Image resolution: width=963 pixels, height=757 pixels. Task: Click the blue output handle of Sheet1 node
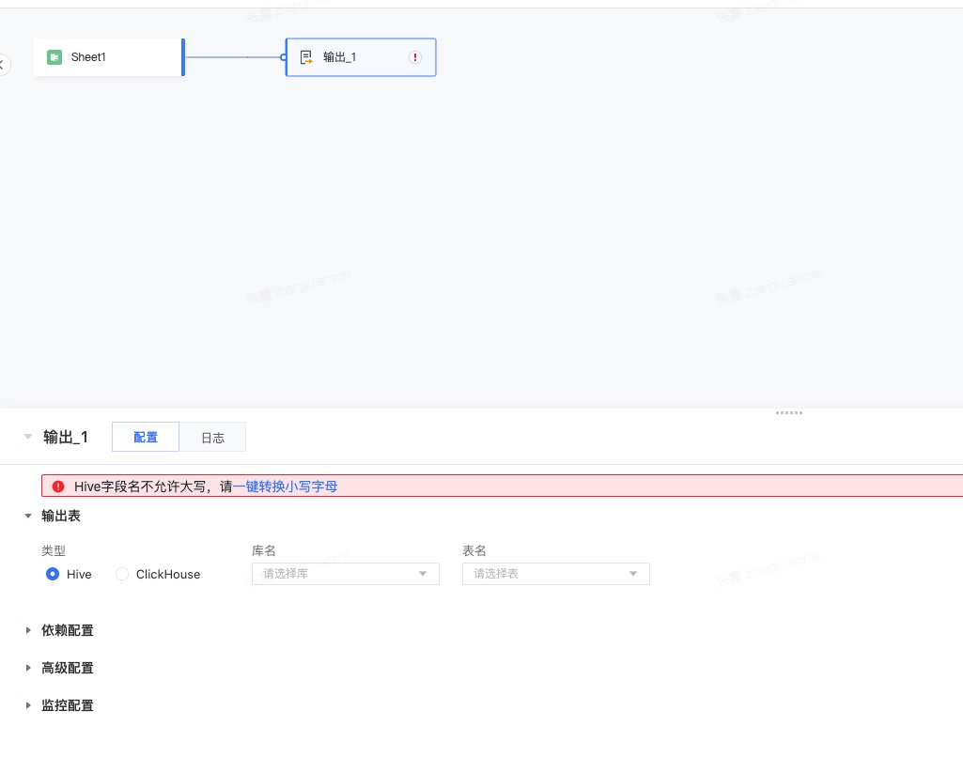183,57
